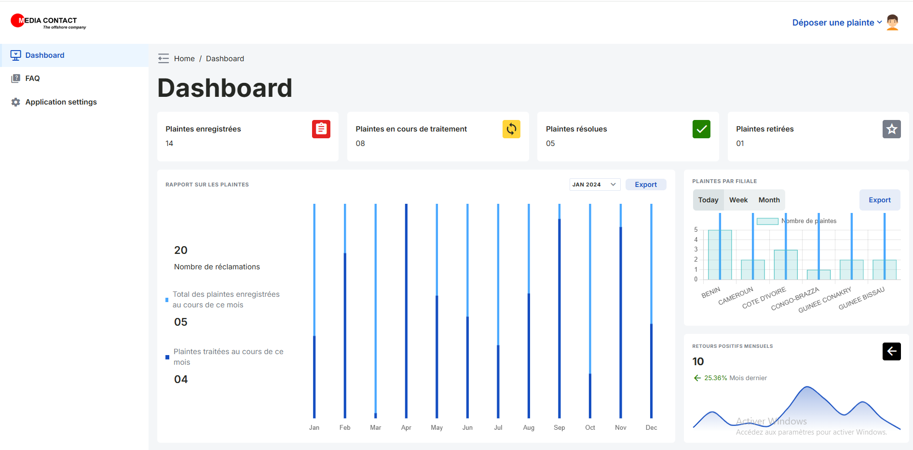Click the red clipboard Plaintes enregistrées icon

click(x=321, y=129)
